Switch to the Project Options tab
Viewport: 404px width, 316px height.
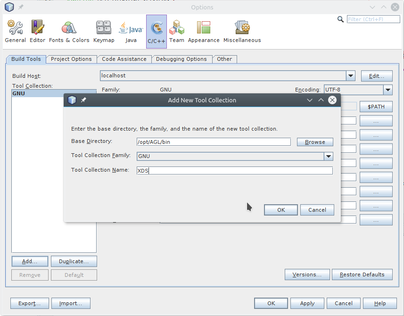pos(71,59)
